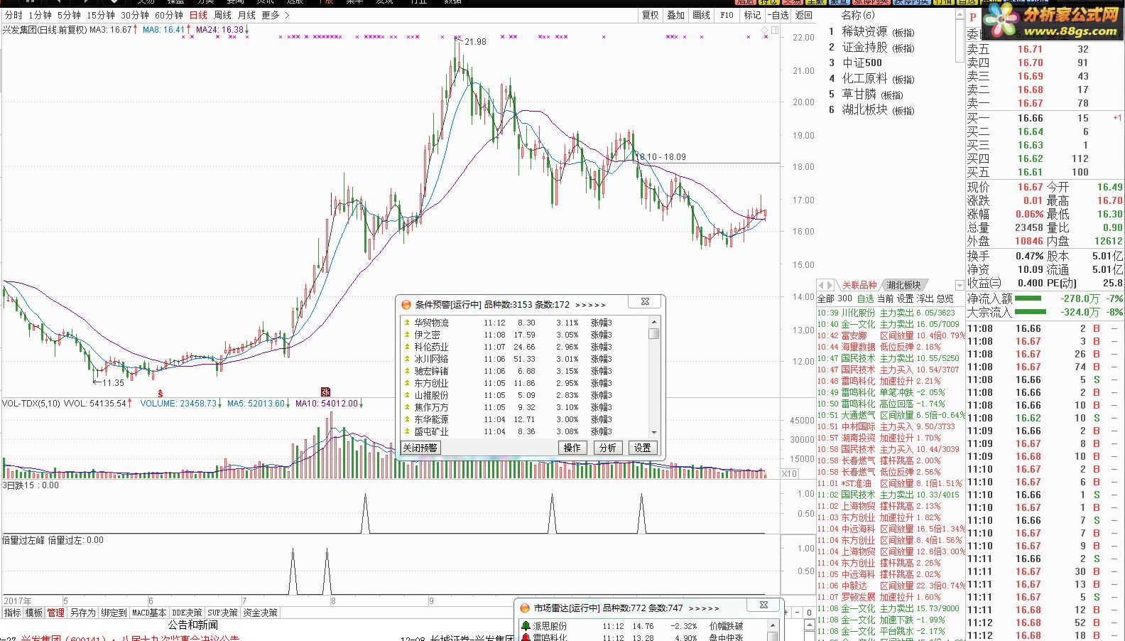The height and width of the screenshot is (641, 1125).
Task: Select the 日线 daily period
Action: tap(198, 15)
